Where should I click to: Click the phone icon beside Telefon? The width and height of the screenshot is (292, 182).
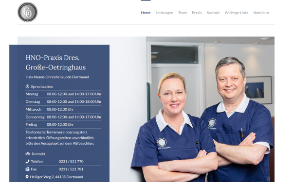click(27, 162)
